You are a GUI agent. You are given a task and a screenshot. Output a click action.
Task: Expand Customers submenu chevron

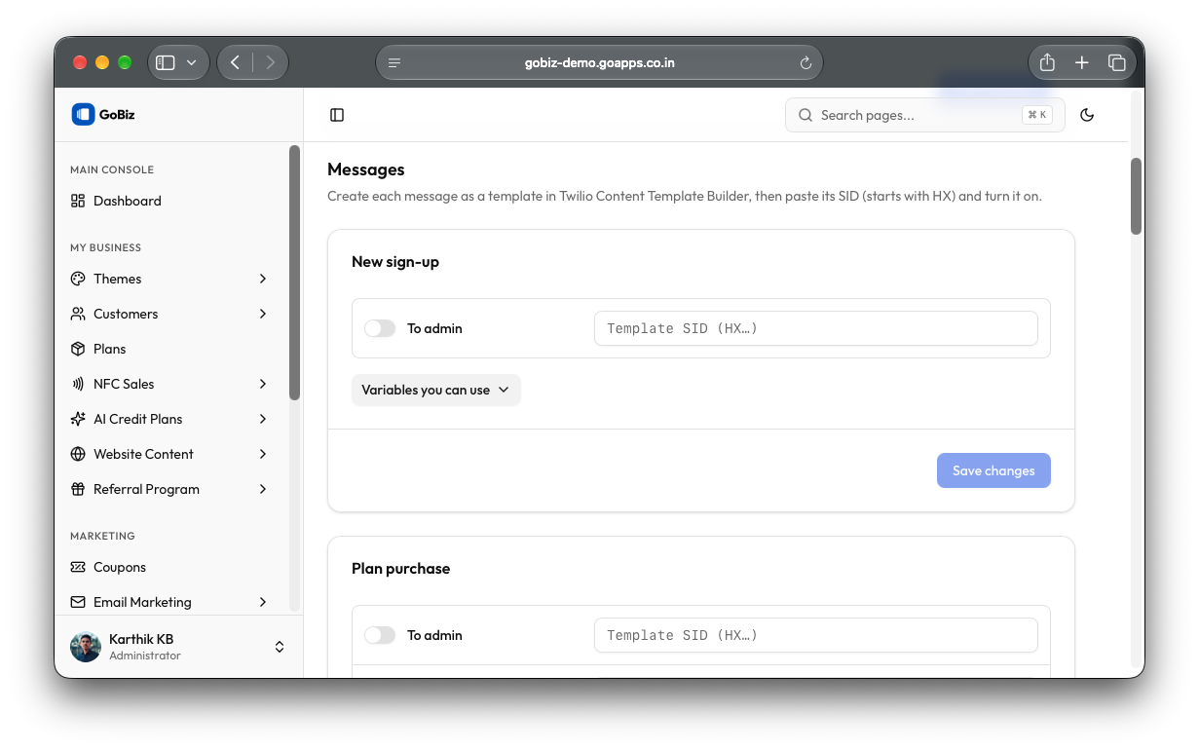(263, 314)
